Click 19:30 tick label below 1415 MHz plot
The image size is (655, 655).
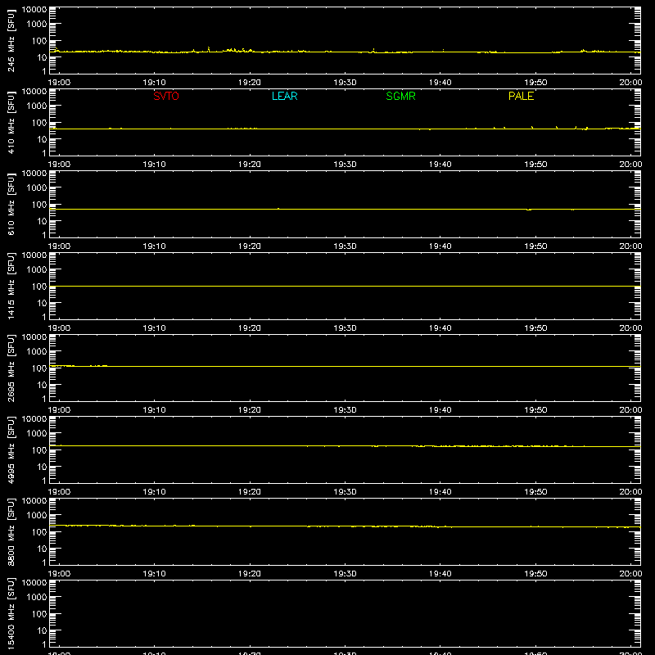345,328
